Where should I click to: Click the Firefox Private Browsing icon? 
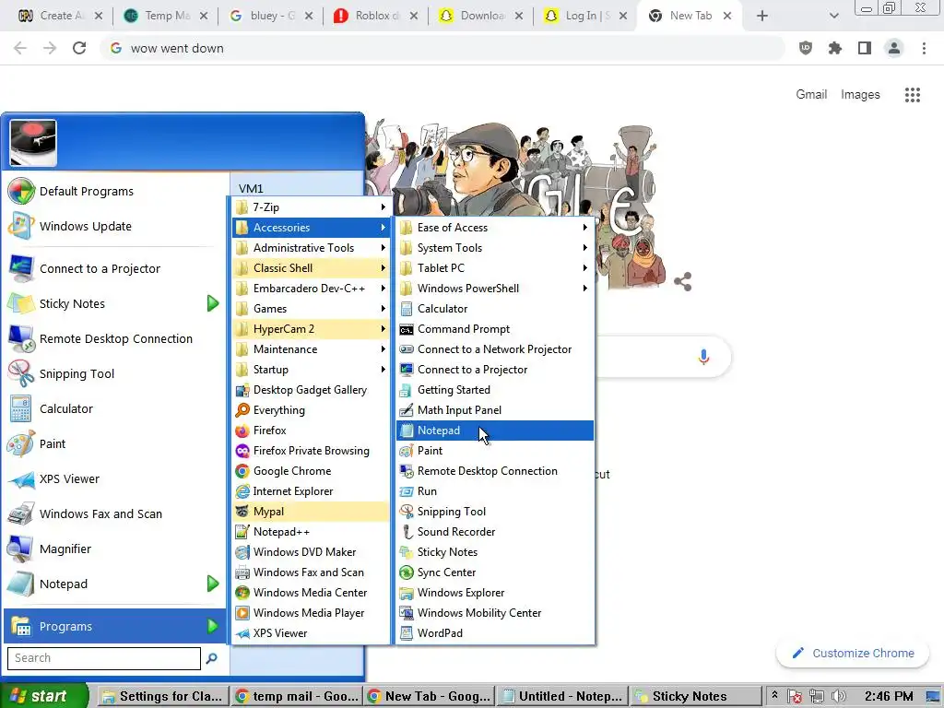242,450
